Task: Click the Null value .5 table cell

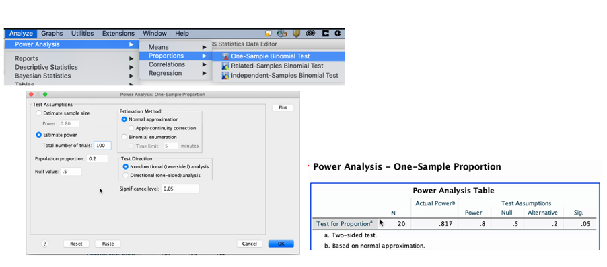Action: (515, 224)
